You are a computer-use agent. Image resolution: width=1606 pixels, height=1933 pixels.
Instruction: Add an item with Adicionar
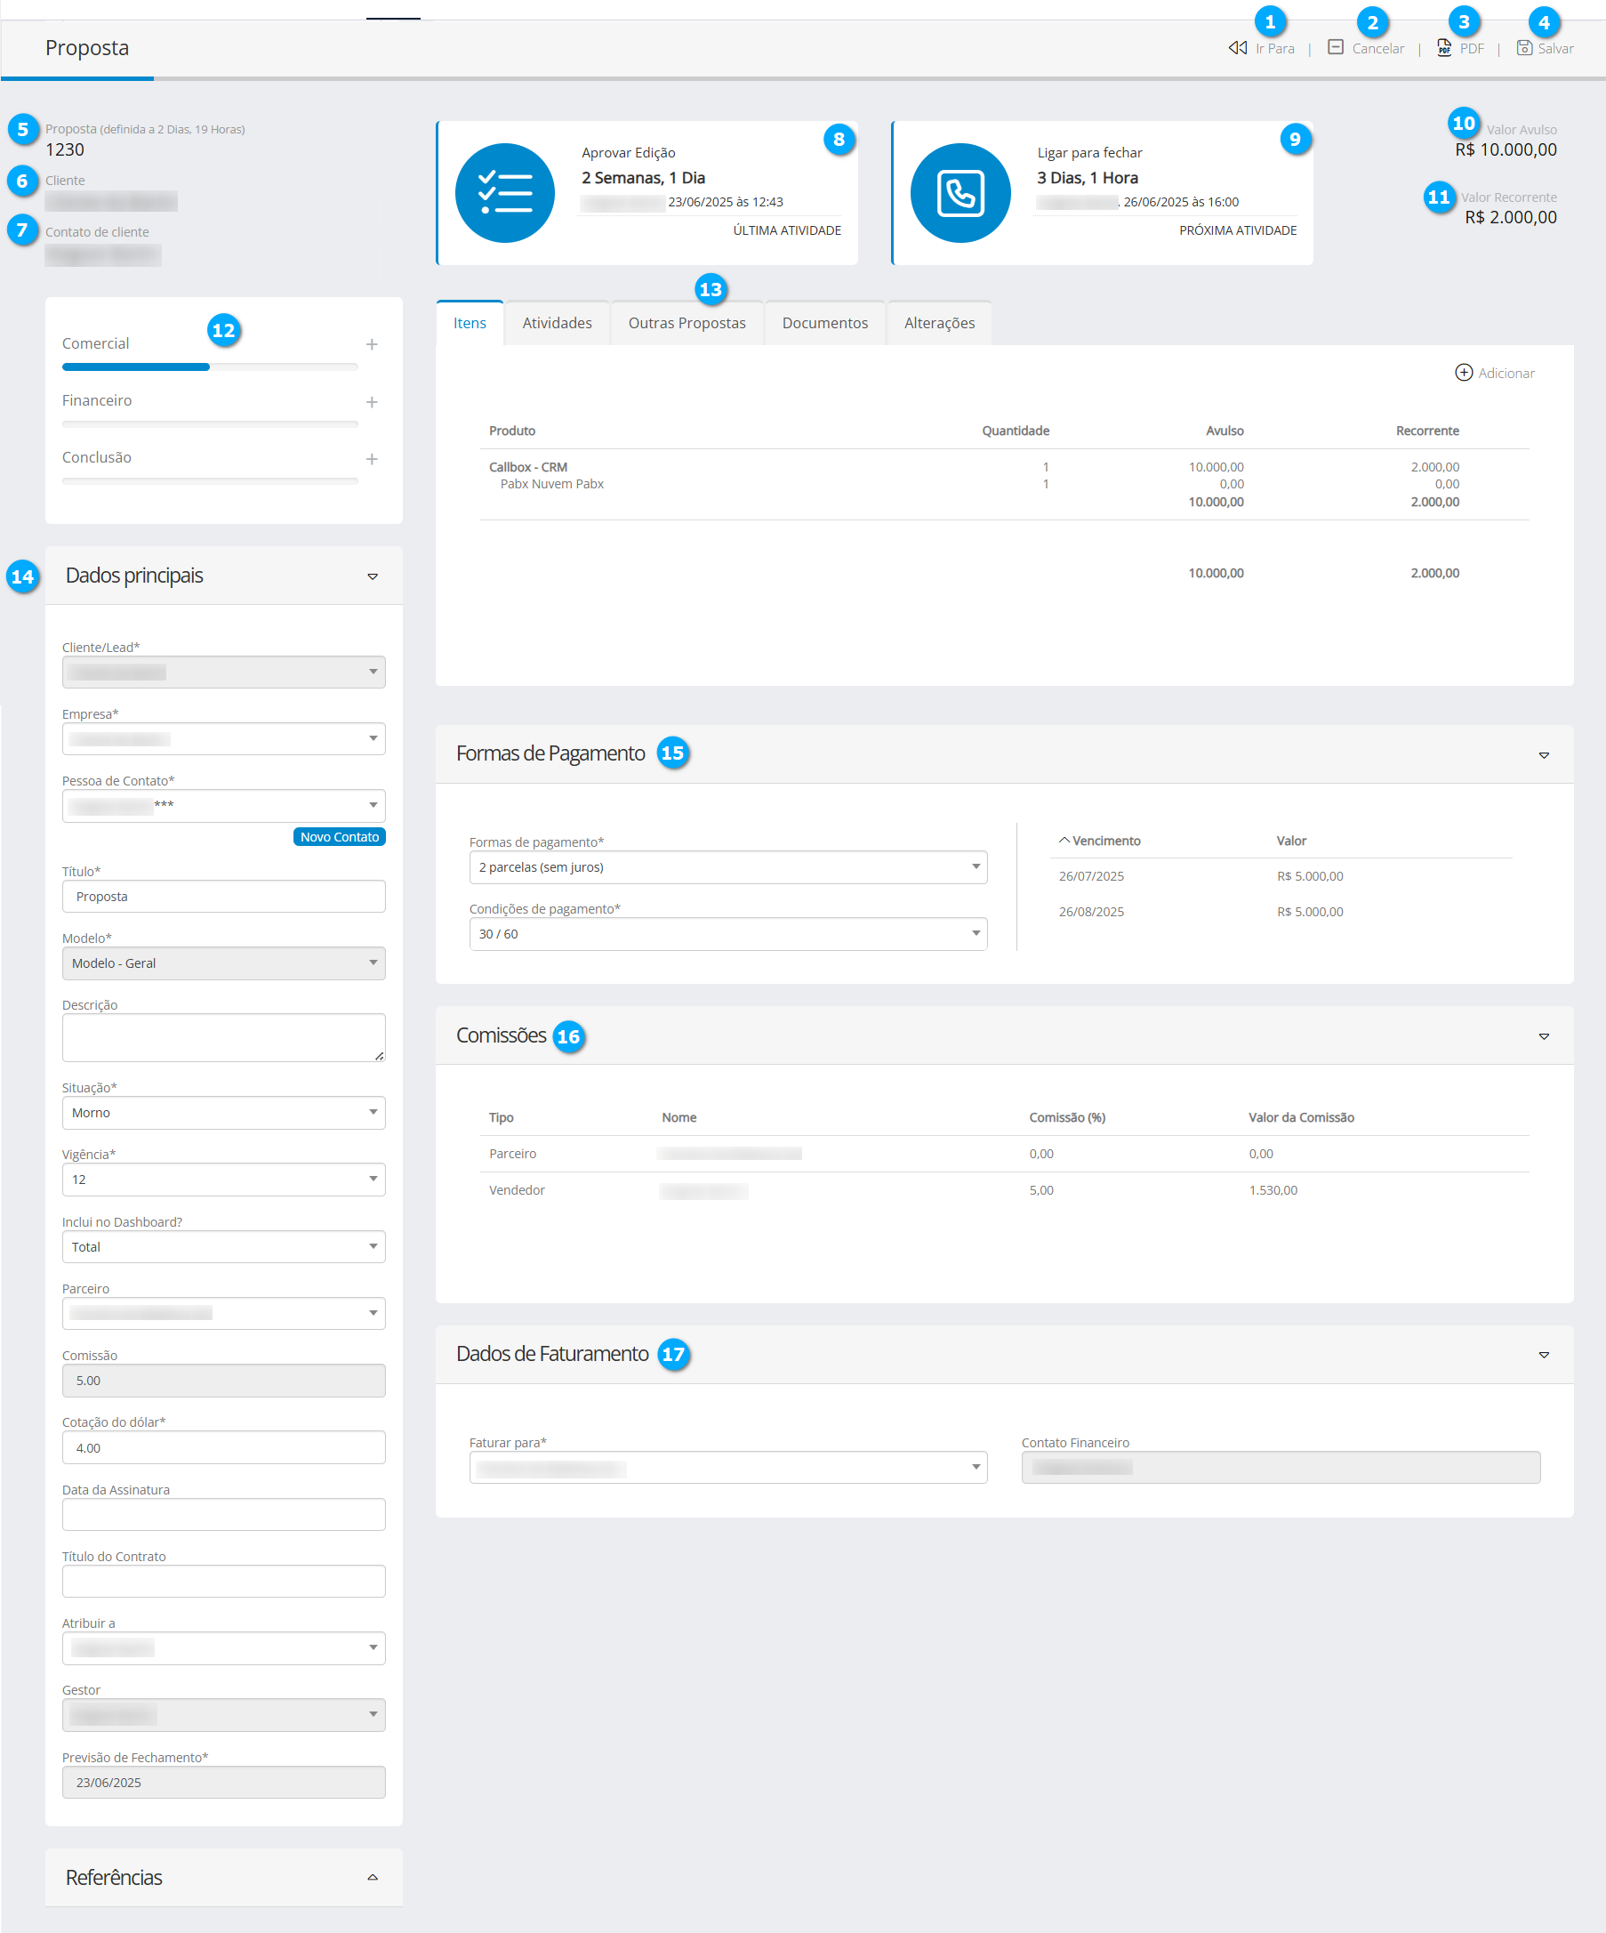tap(1494, 373)
